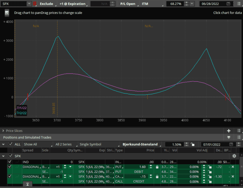Open the quantity dropdown arrow on CALL diagonal row
Viewport: 243px width, 188px height.
click(70, 176)
